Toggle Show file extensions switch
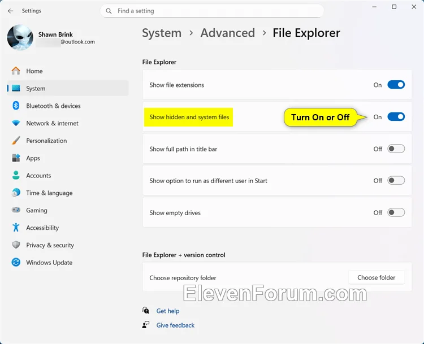The image size is (424, 344). coord(396,85)
